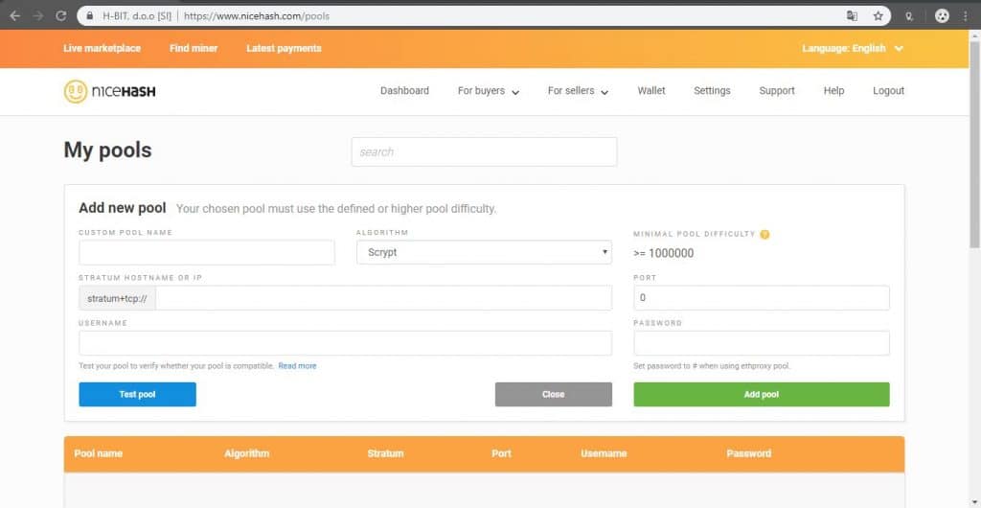Click the stratum+tcp:// prefix label
This screenshot has width=981, height=508.
coord(117,298)
